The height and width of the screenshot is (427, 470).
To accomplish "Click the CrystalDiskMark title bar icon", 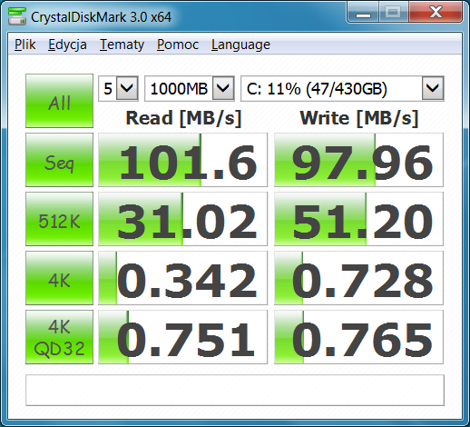I will 17,16.
